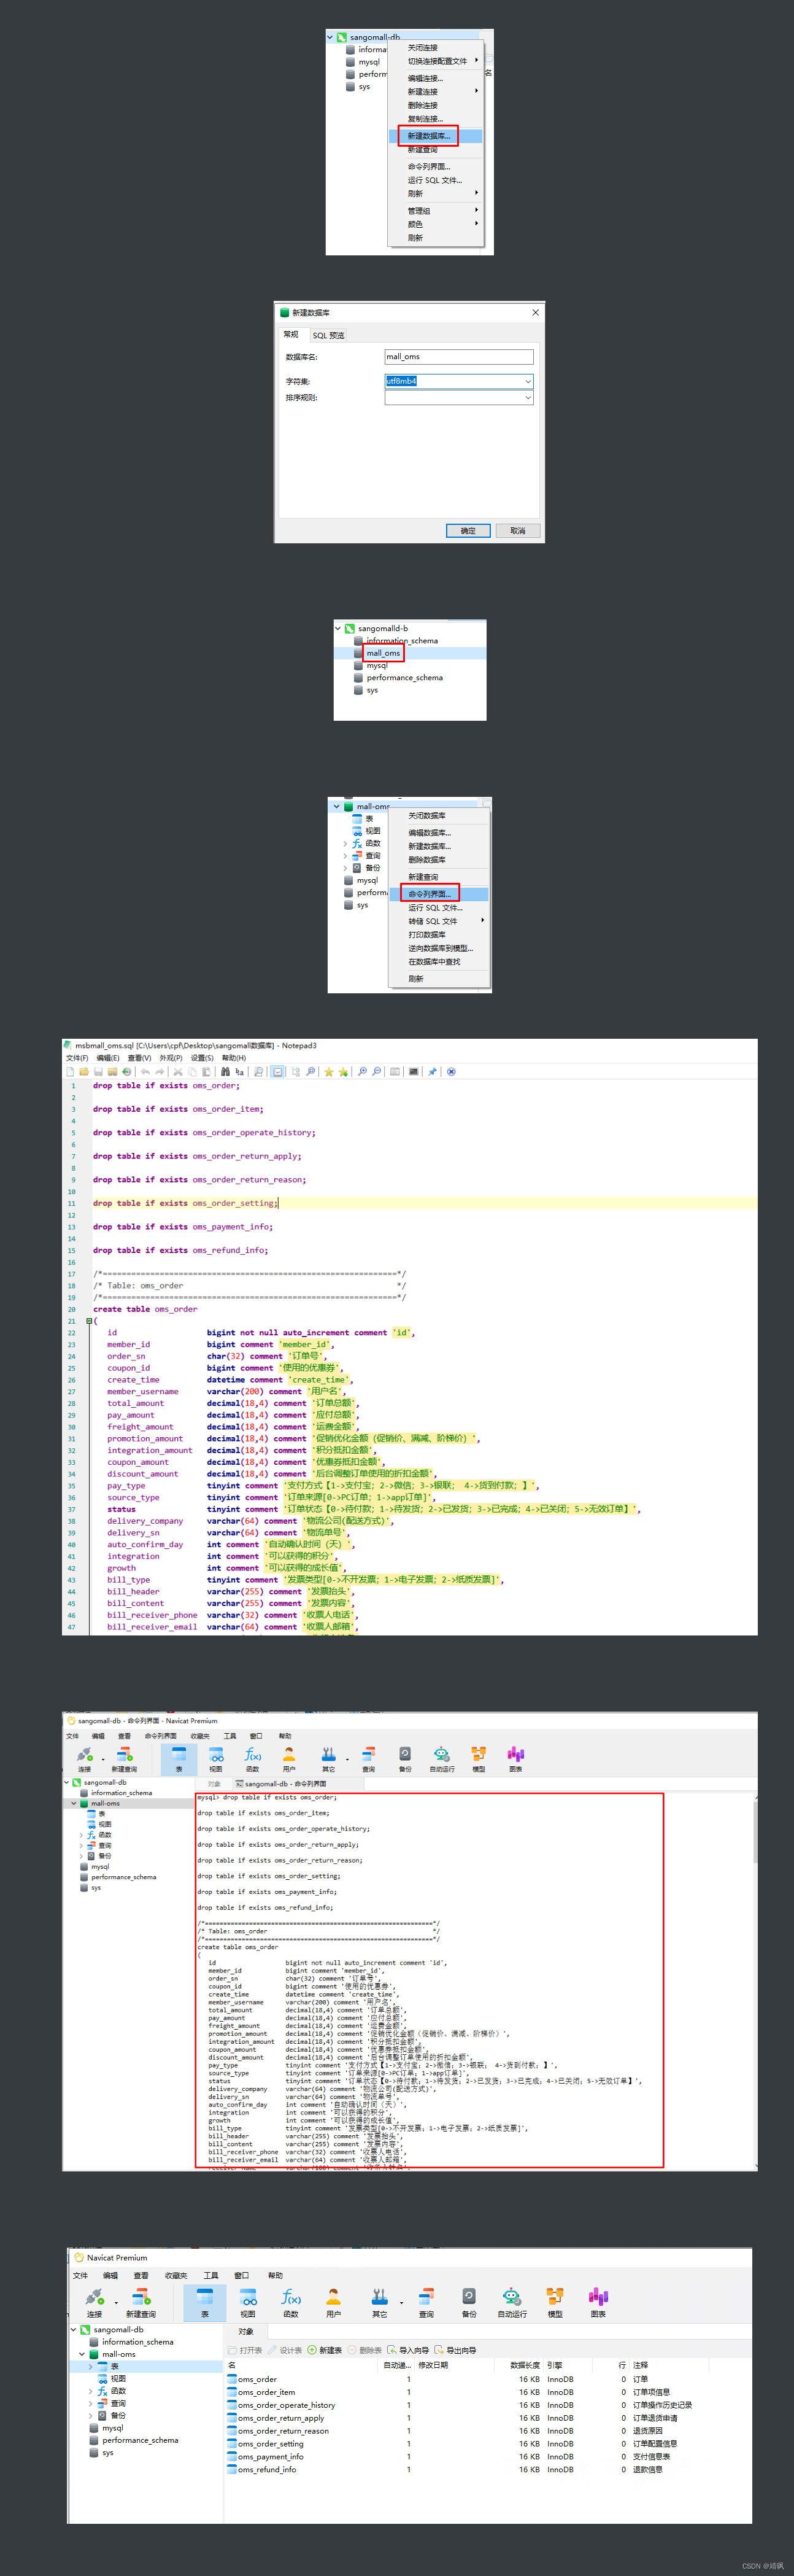This screenshot has height=2576, width=794.
Task: Switch to the 对象 tab in the 命令列界面 window
Action: pos(214,1784)
